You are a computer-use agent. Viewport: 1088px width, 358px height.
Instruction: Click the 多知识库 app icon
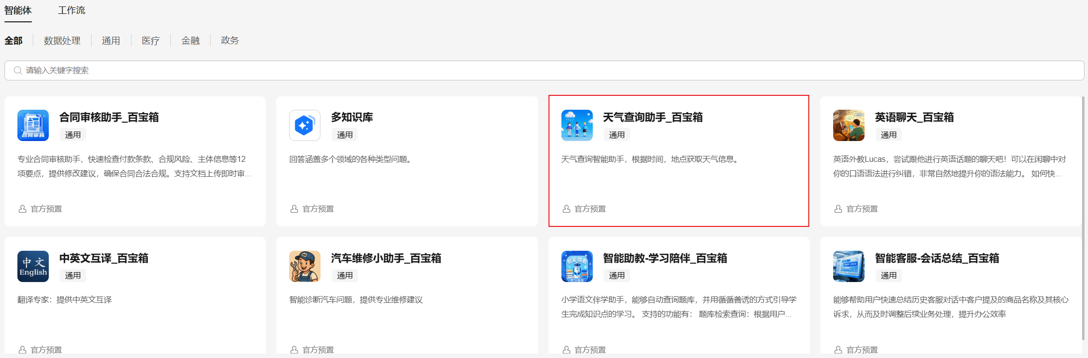tap(305, 125)
